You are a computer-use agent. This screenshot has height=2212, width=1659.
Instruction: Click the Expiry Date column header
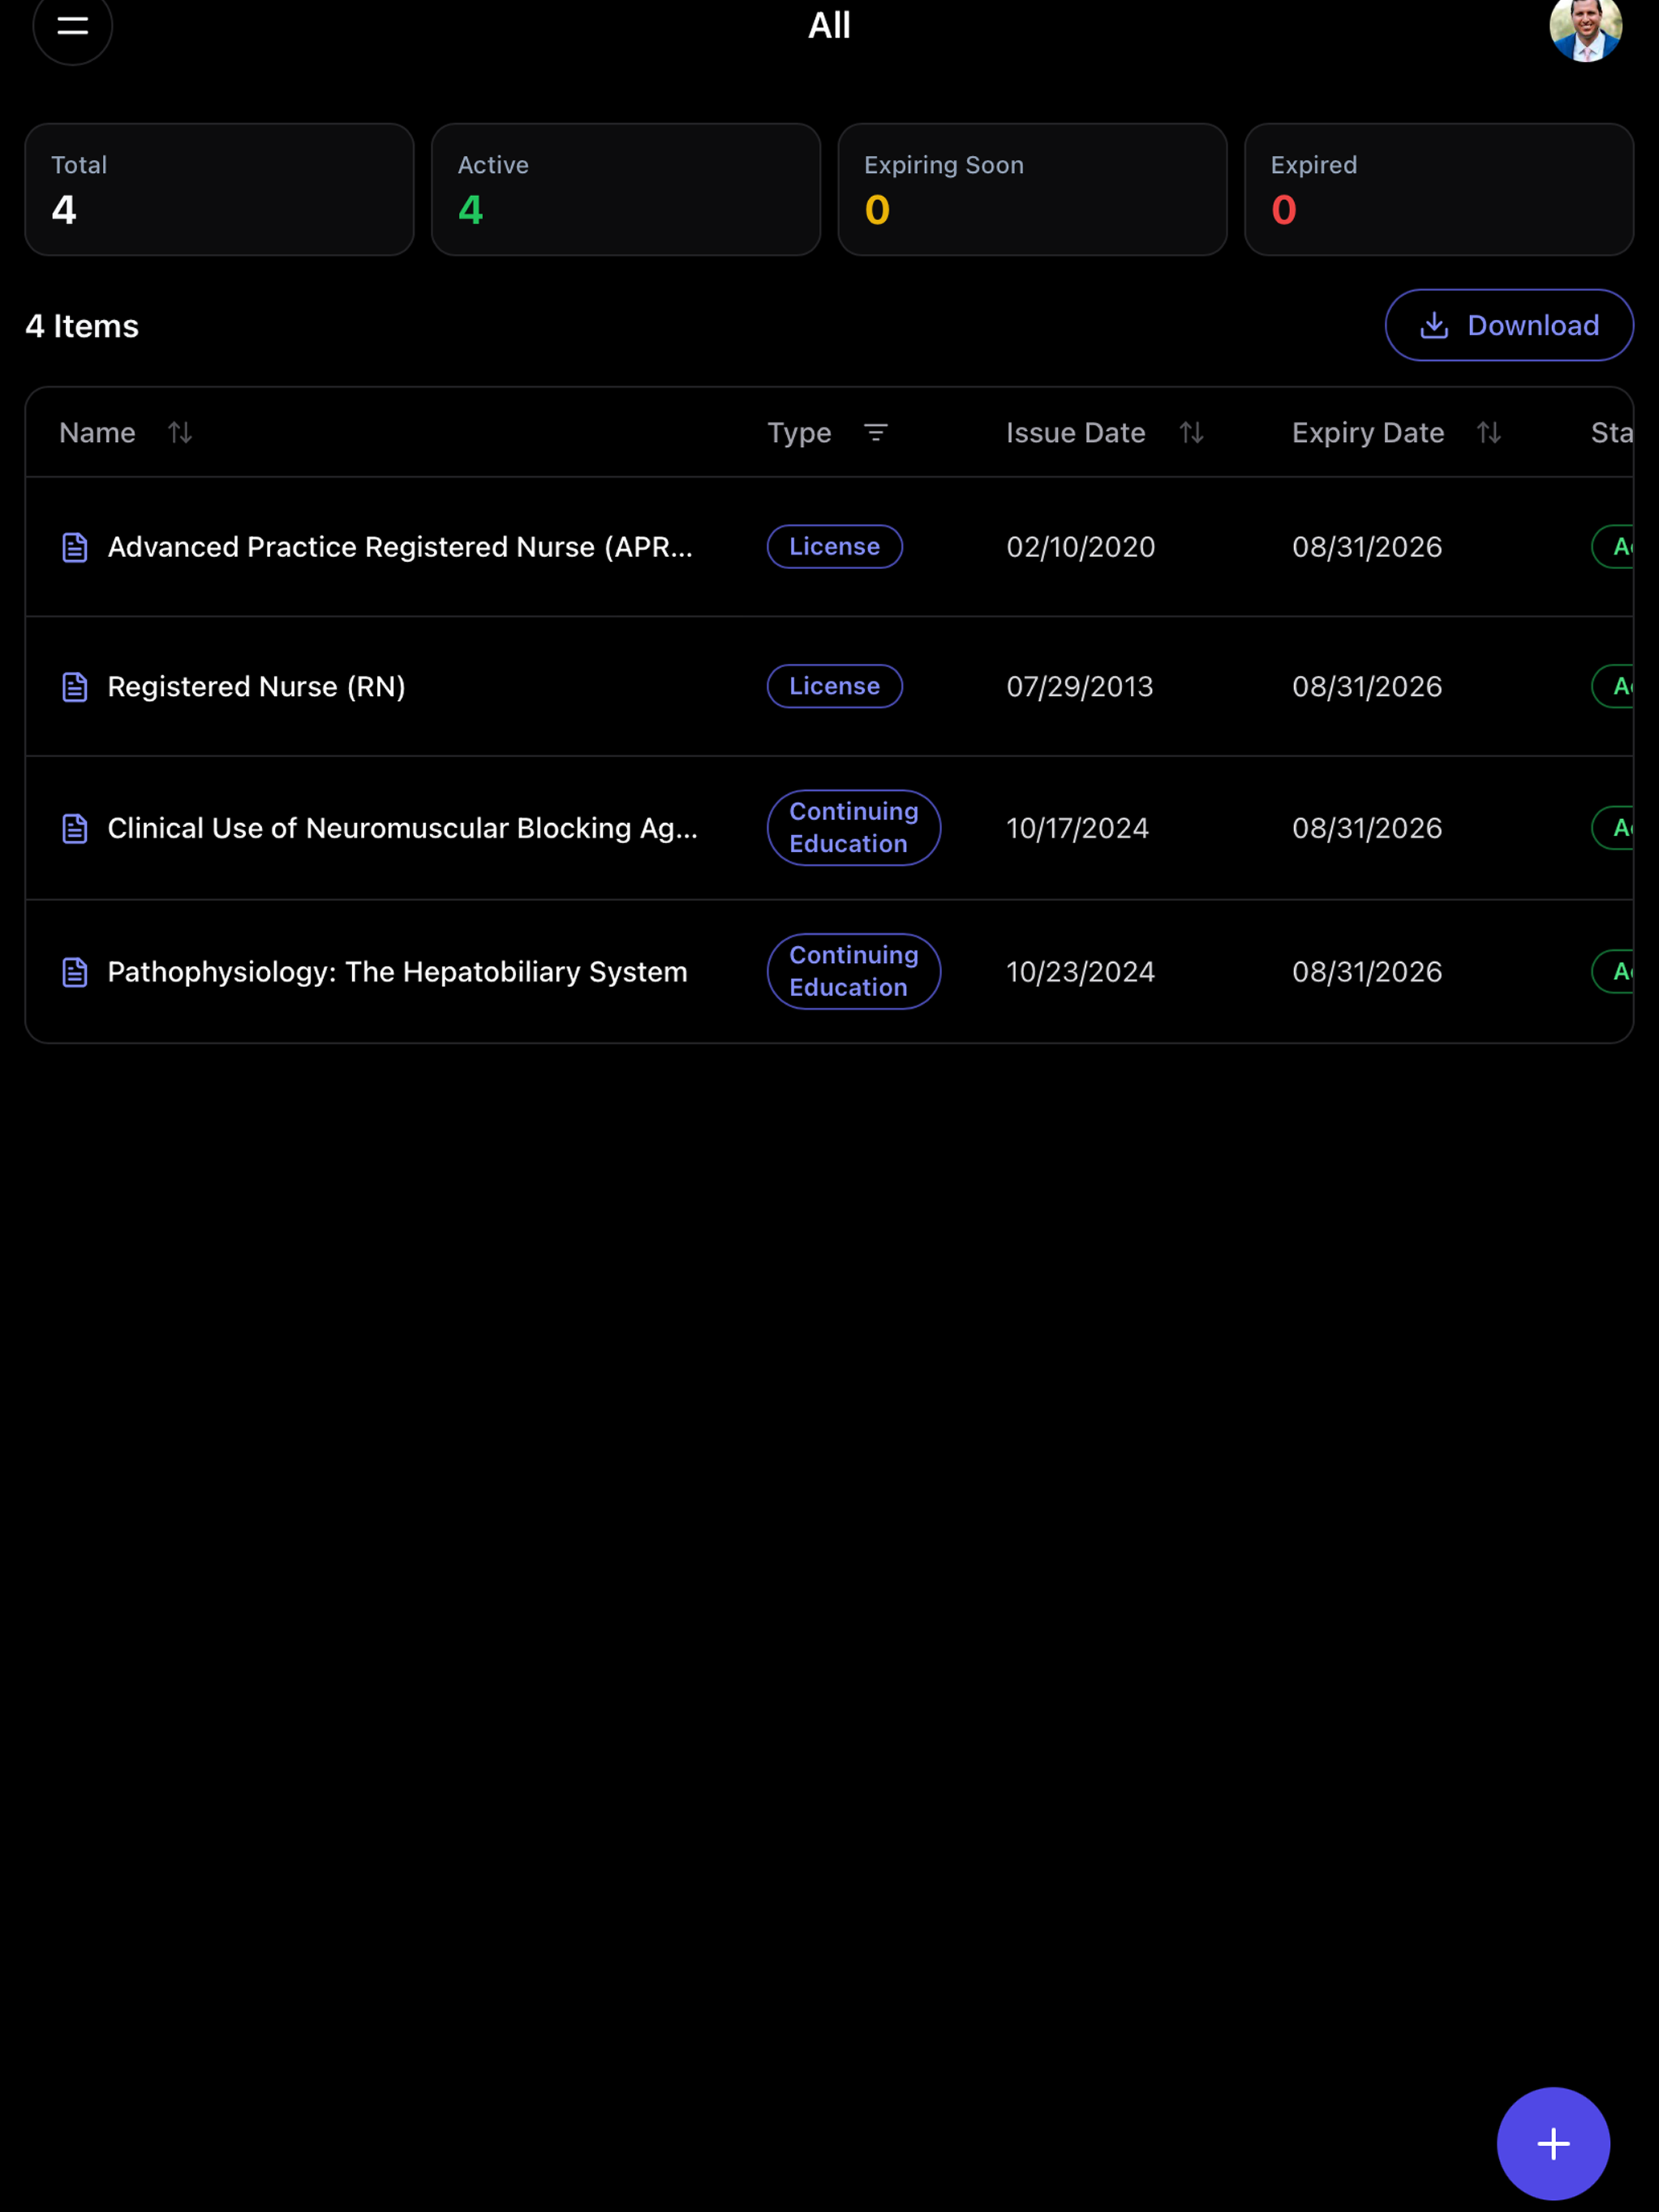tap(1368, 432)
